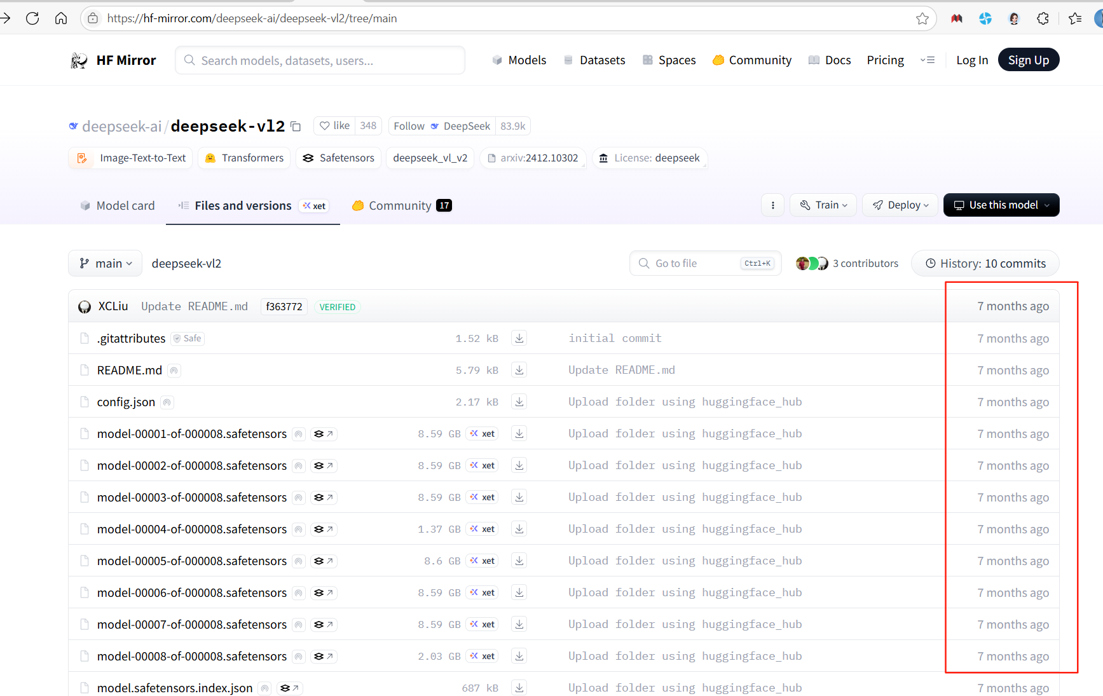Copy the model name with the copy icon
This screenshot has height=696, width=1103.
(x=296, y=126)
